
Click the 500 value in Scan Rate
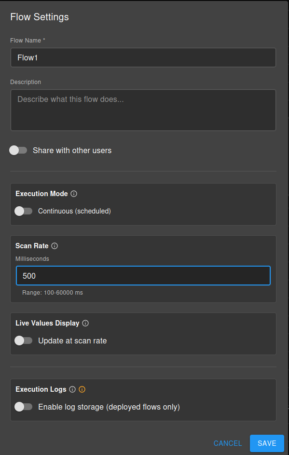point(28,275)
